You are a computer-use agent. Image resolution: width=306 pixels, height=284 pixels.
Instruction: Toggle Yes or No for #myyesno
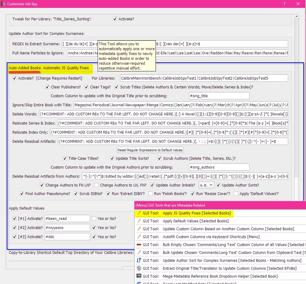click(x=94, y=228)
